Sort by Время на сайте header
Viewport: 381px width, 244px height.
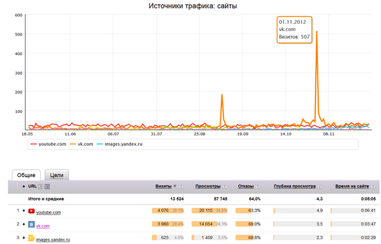[x=352, y=186]
